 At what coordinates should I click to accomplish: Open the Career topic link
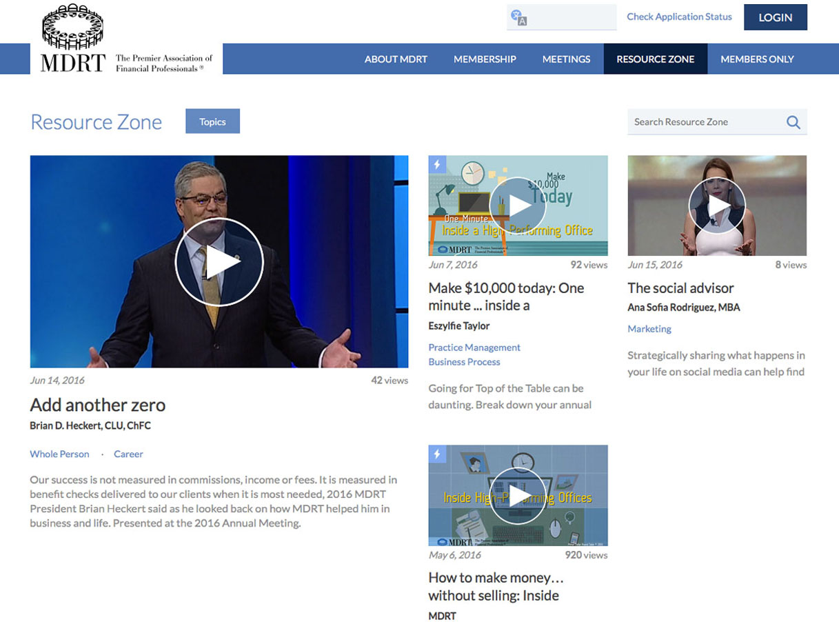pyautogui.click(x=128, y=454)
